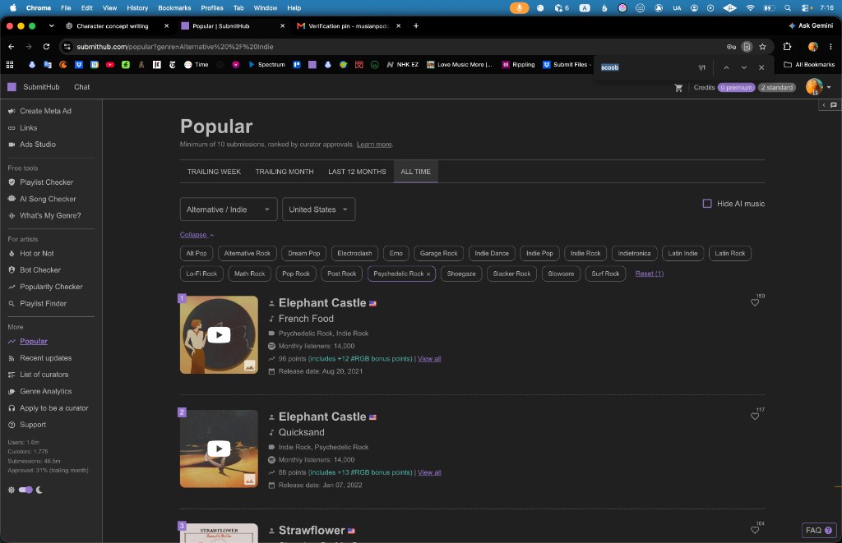Like the Strawflower track heart icon
Screen dimensions: 842x543
(x=755, y=530)
